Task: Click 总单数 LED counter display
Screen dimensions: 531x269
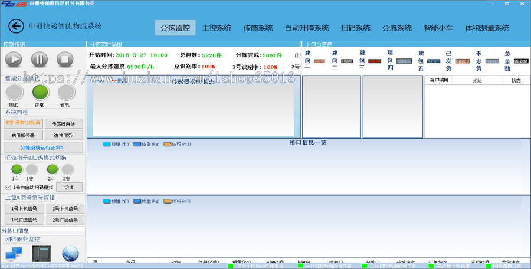Action: (x=521, y=61)
